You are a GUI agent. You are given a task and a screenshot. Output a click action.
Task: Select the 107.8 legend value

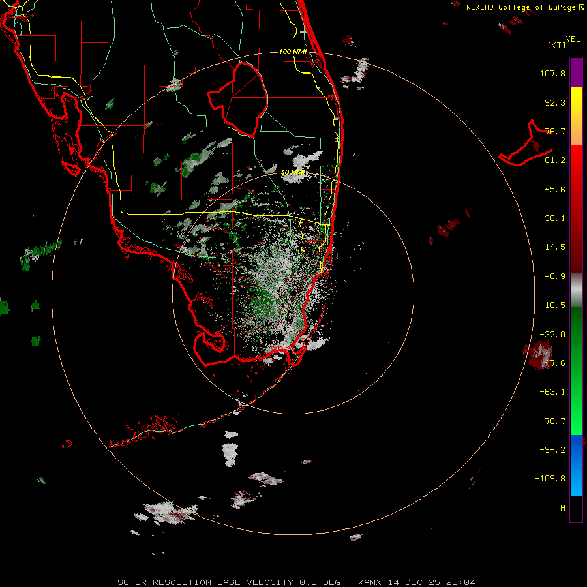point(552,73)
